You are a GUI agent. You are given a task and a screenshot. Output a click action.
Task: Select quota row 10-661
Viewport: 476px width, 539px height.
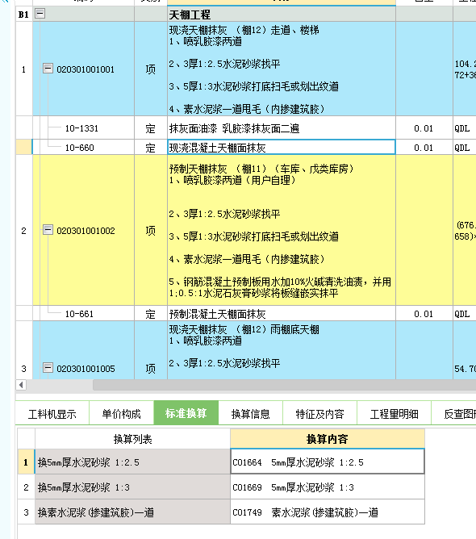pos(79,314)
